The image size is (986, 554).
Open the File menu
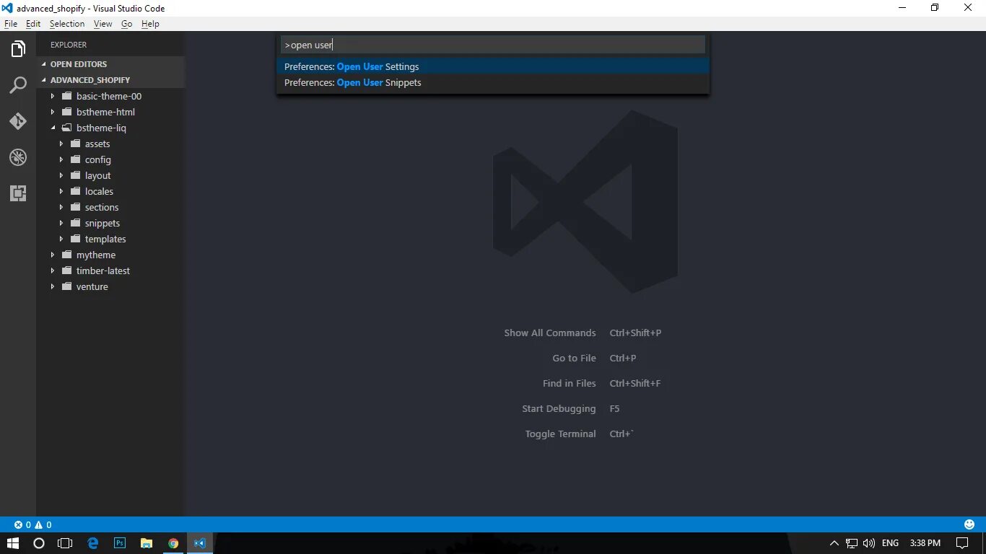tap(11, 24)
